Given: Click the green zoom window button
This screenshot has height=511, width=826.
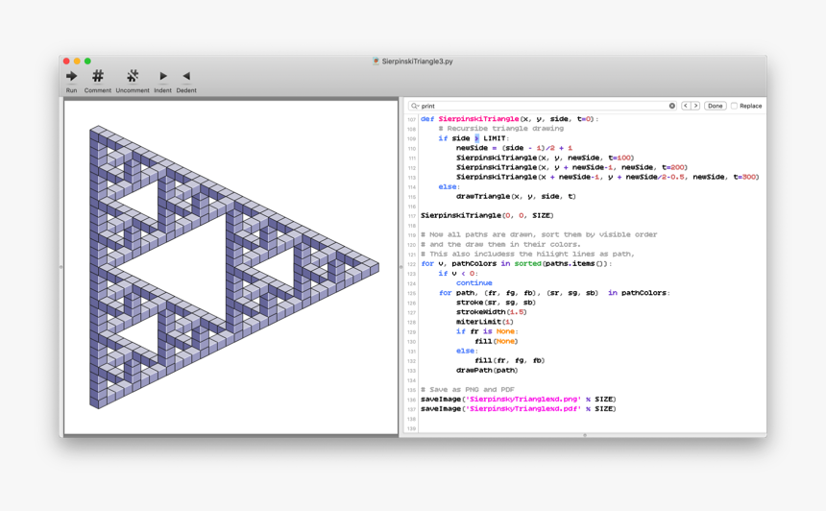Looking at the screenshot, I should 87,61.
